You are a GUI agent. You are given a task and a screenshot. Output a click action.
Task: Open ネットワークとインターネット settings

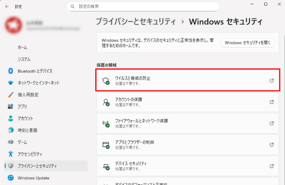click(46, 83)
